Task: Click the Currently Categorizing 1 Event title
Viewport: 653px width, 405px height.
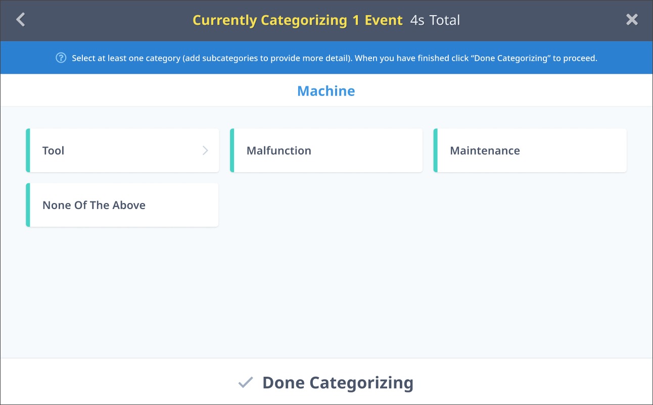Action: pos(298,20)
